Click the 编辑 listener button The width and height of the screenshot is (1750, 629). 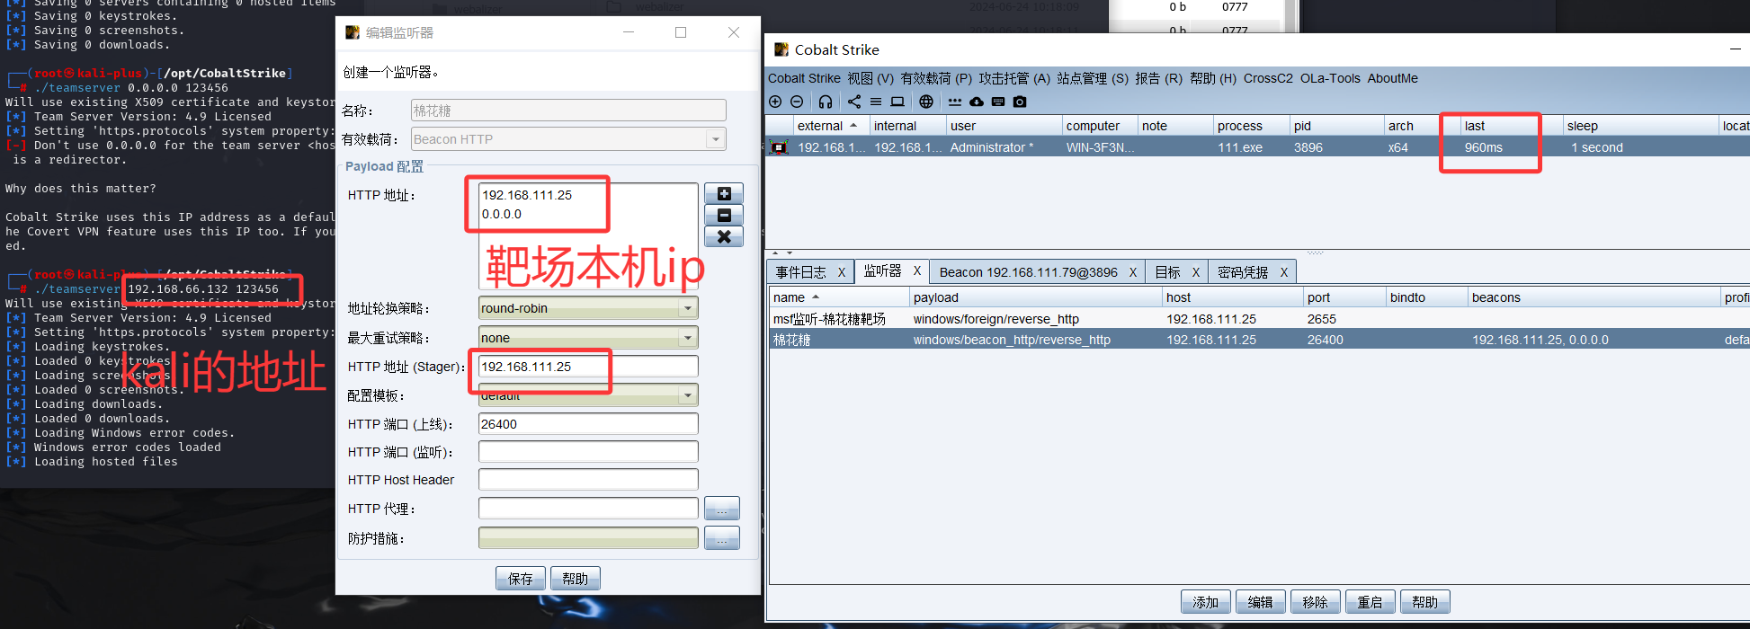(x=1261, y=602)
